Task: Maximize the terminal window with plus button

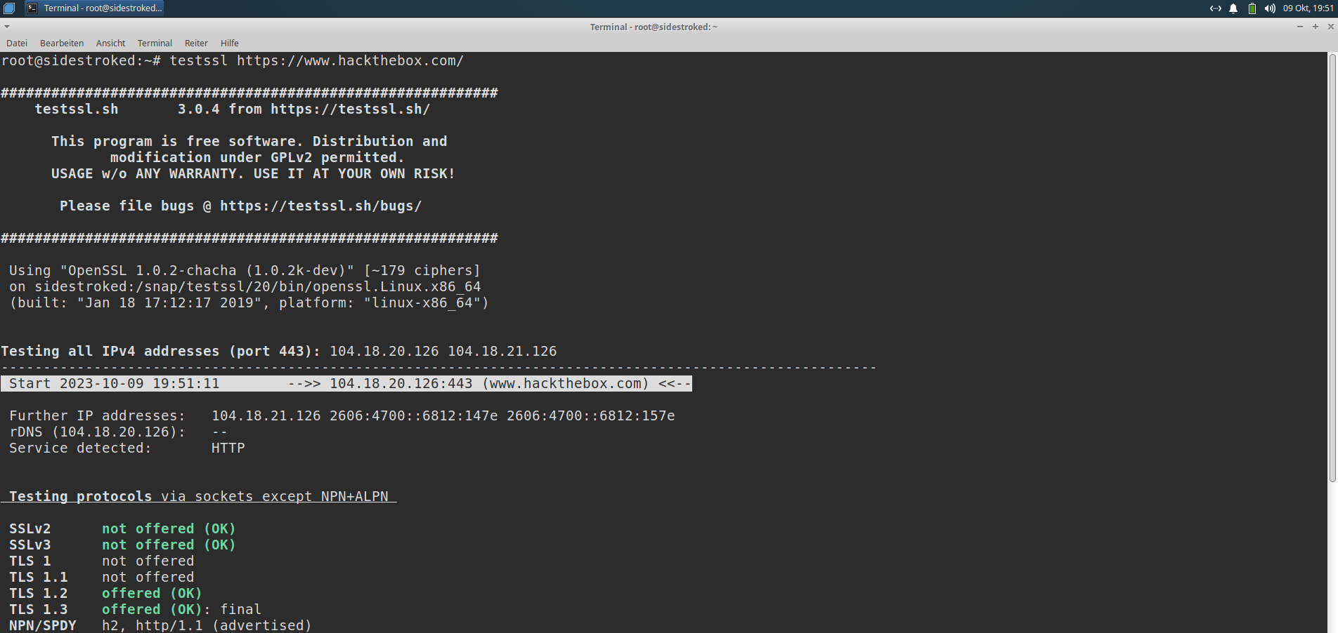Action: [x=1315, y=27]
